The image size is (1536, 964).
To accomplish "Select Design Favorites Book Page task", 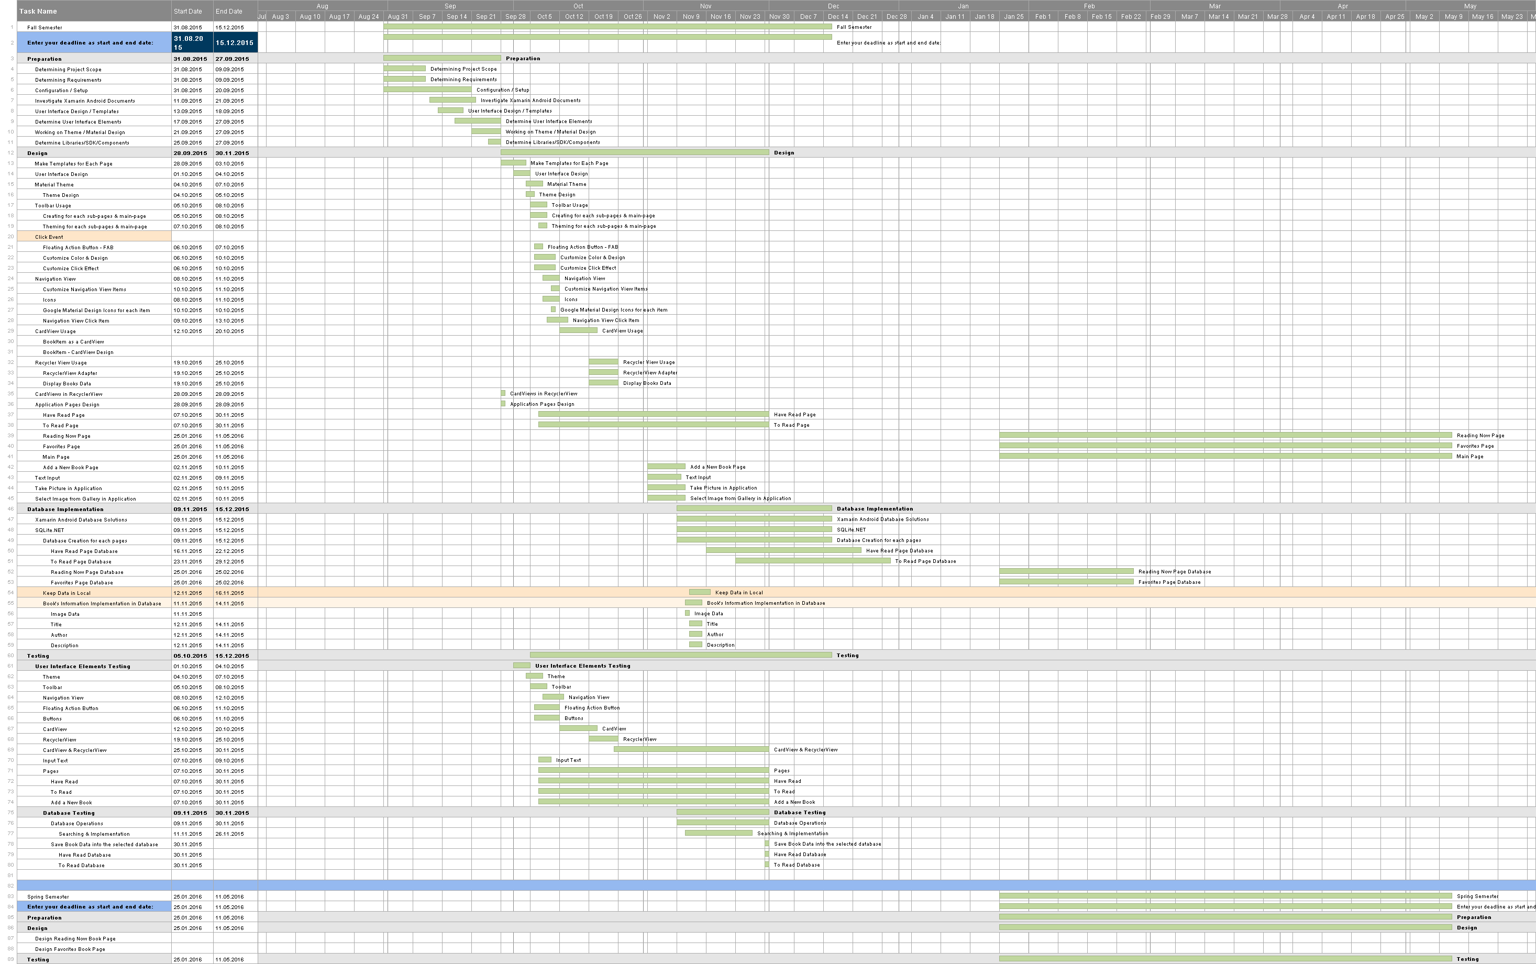I will (x=70, y=949).
